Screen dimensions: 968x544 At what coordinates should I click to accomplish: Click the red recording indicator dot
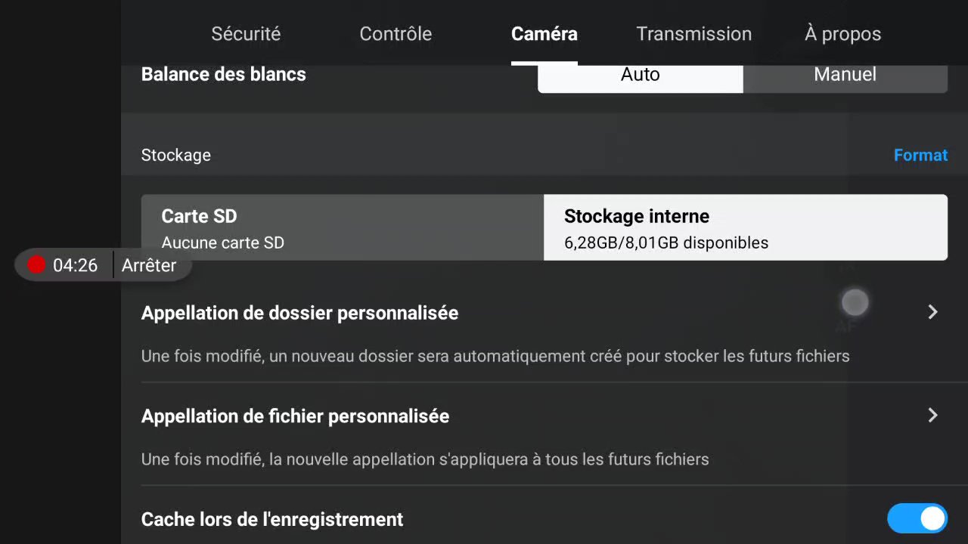click(36, 264)
